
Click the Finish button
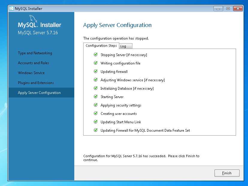[x=227, y=173]
